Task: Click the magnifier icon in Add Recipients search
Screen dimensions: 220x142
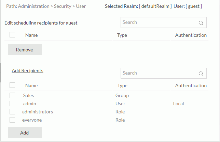Action: 201,74
